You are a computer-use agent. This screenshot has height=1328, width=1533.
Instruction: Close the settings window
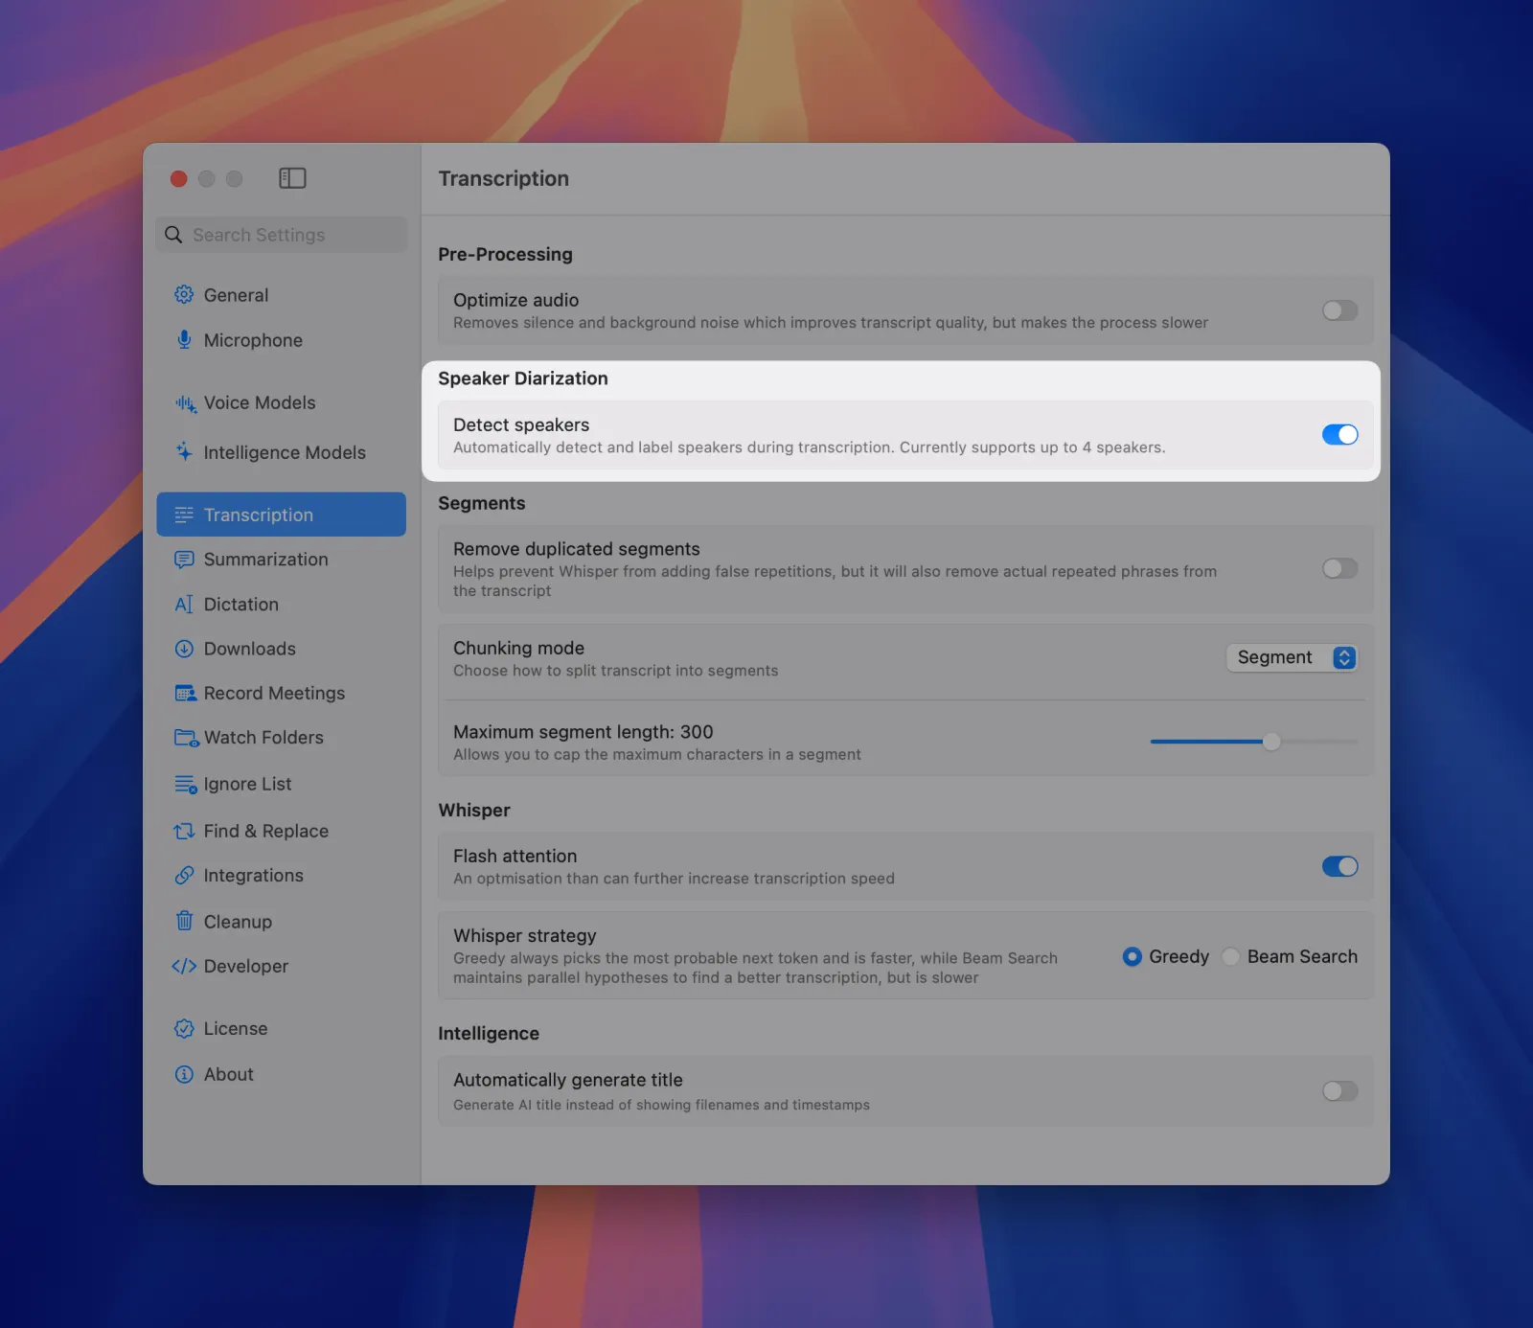pyautogui.click(x=178, y=179)
